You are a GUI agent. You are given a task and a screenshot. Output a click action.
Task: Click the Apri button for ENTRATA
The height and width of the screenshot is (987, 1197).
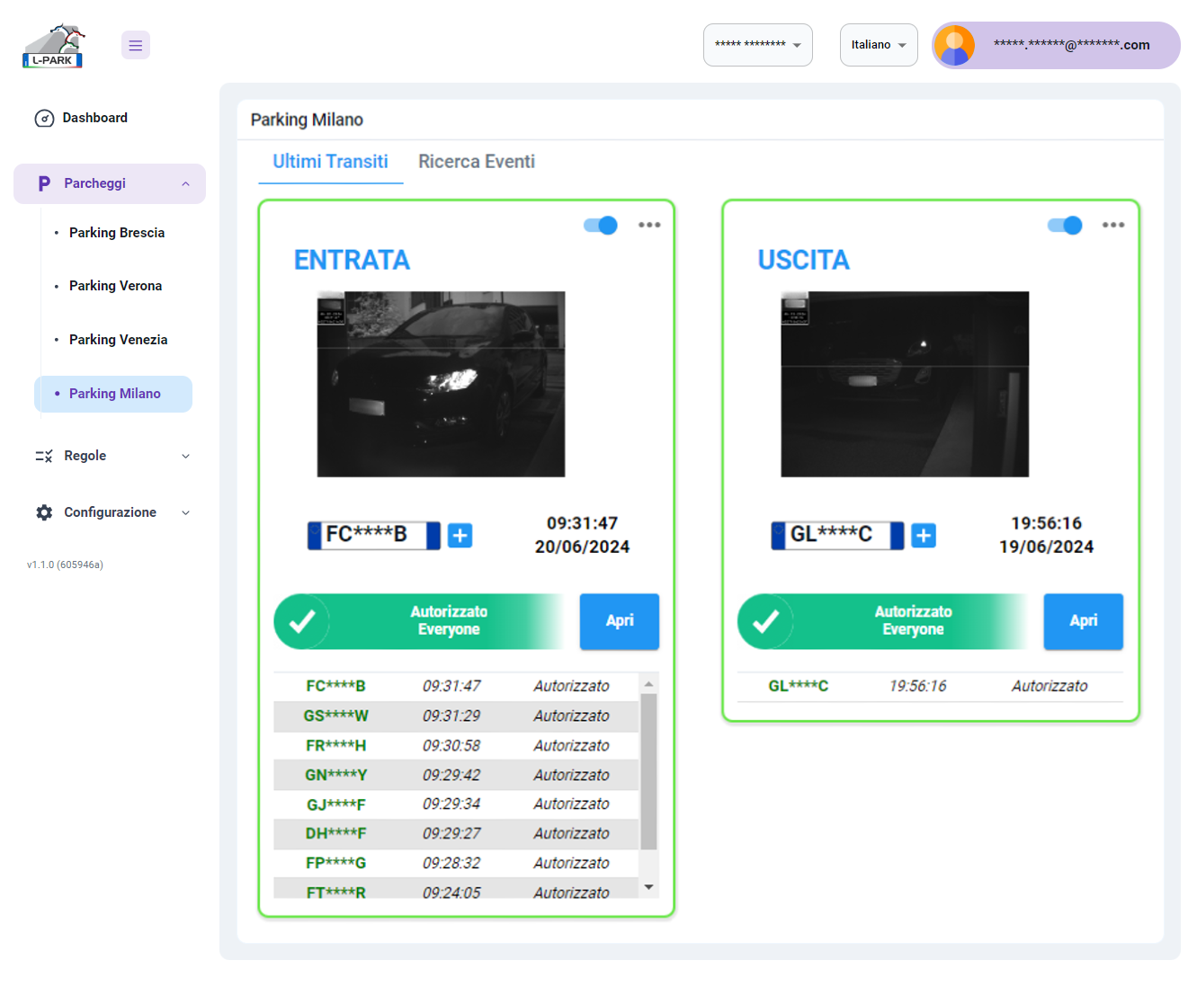pyautogui.click(x=620, y=621)
